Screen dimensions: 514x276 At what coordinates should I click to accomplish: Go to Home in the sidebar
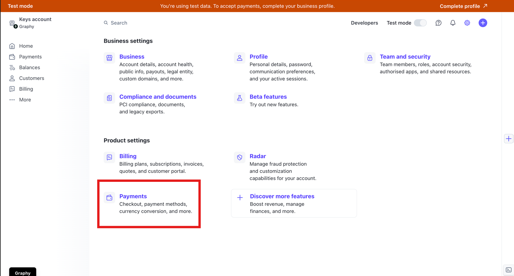[26, 46]
